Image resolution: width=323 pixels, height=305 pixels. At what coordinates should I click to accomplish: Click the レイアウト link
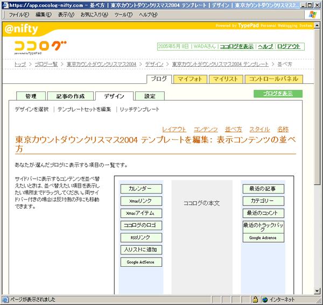[174, 129]
